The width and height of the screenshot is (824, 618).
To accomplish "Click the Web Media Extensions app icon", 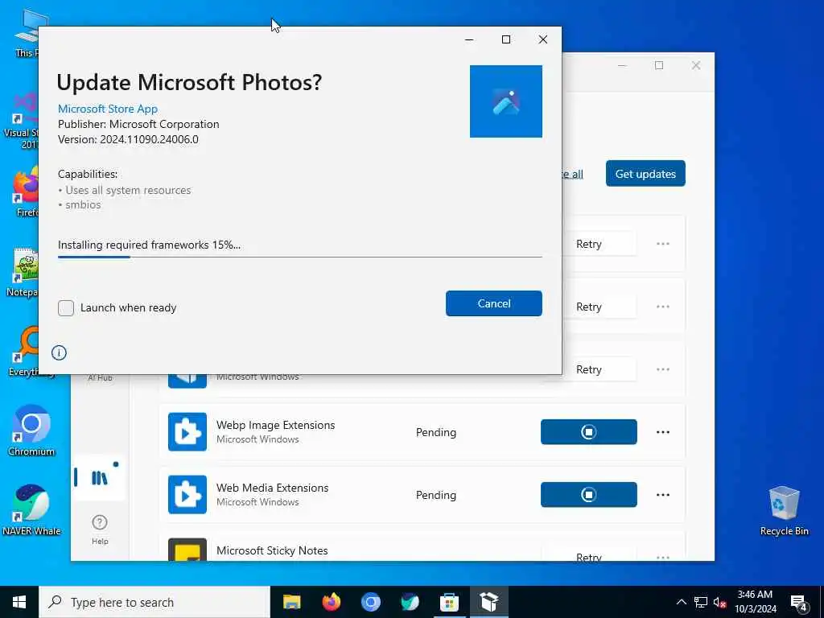I will click(x=187, y=495).
